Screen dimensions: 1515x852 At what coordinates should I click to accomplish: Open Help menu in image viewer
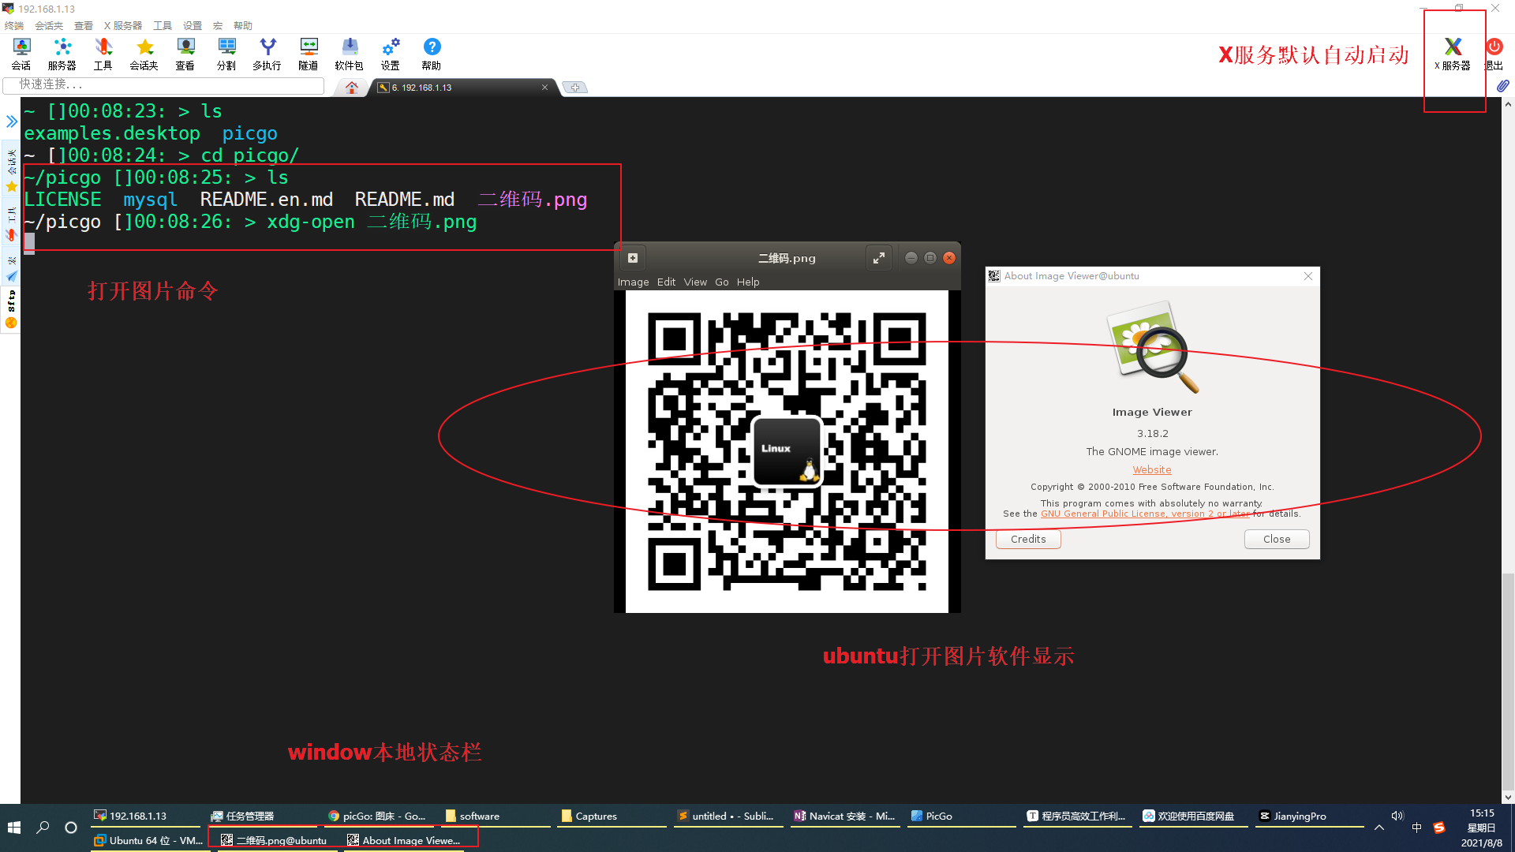[x=748, y=282]
